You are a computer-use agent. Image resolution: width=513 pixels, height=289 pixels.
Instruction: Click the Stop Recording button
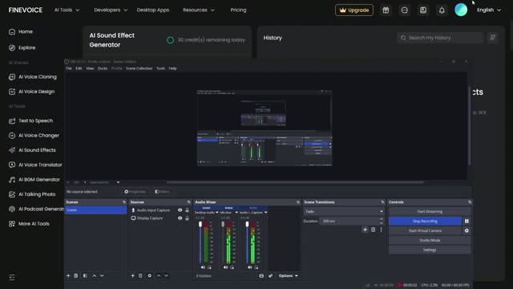click(x=425, y=222)
